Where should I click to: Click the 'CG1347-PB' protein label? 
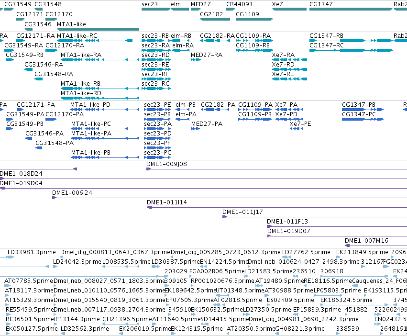359,105
